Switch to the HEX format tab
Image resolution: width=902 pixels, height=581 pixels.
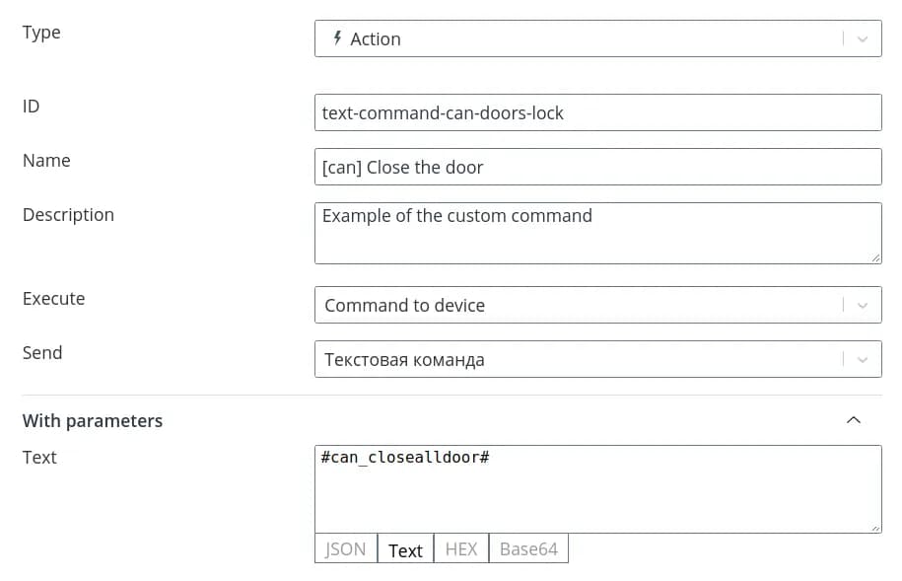(461, 549)
